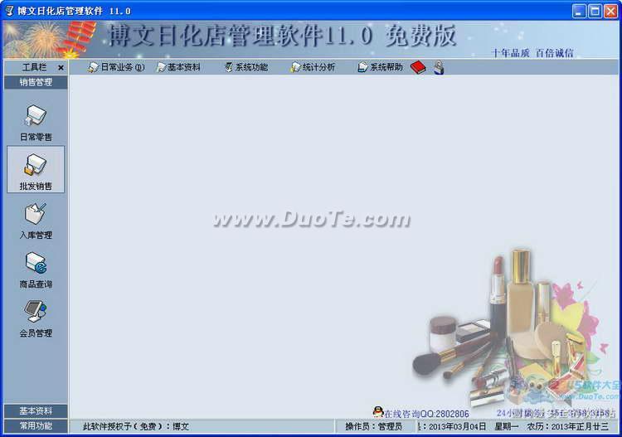Viewport: 622px width, 437px height.
Task: Click the 工具栏 panel header label
Action: coord(33,67)
